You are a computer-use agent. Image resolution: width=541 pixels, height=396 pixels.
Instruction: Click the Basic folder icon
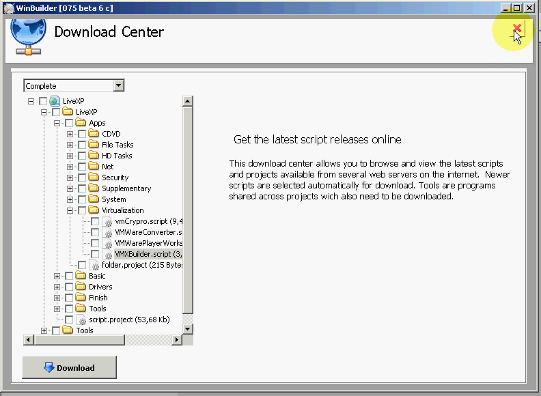(x=81, y=276)
